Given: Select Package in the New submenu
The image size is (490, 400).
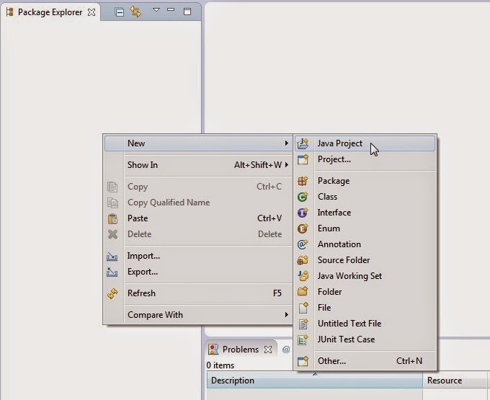Looking at the screenshot, I should (x=365, y=181).
